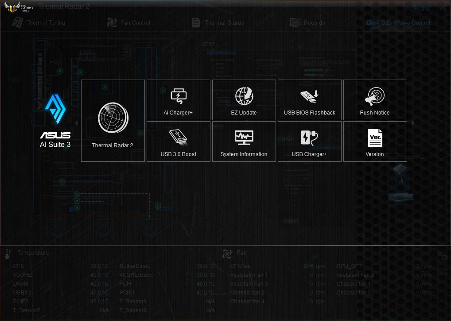Viewport: 451px width, 321px height.
Task: Open the EZ Update utility
Action: click(x=244, y=100)
